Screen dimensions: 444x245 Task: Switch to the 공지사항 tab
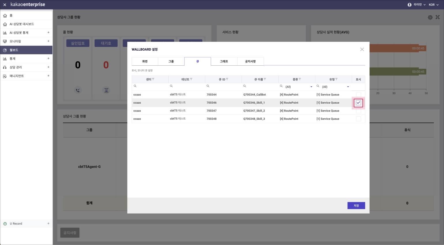click(250, 61)
